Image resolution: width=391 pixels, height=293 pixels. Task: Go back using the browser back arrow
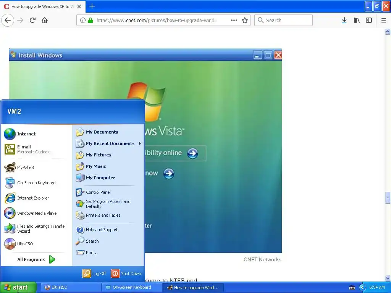8,20
